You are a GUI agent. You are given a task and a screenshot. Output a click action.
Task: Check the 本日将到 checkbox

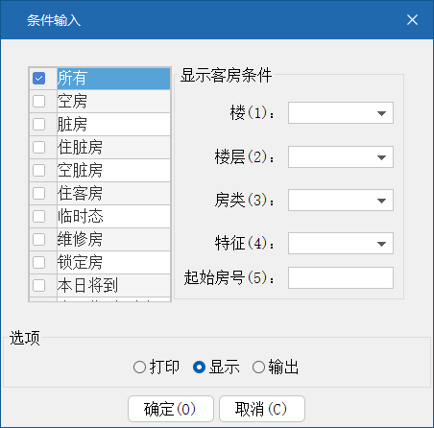pyautogui.click(x=38, y=285)
